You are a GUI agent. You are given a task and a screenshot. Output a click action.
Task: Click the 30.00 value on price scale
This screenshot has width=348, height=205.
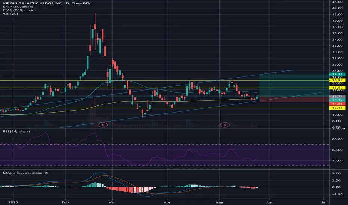coord(337,52)
